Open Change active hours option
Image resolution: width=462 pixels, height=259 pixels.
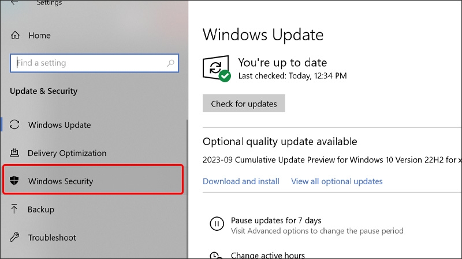point(267,255)
